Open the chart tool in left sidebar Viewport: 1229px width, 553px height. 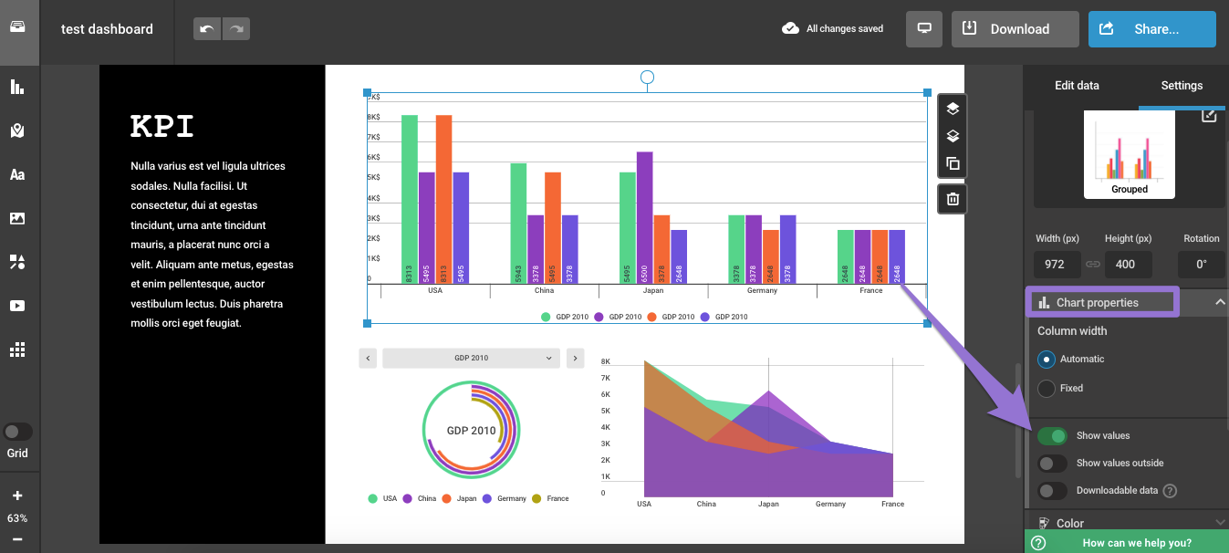coord(17,87)
